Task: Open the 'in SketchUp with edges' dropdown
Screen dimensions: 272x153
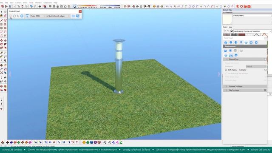Action: (x=58, y=16)
